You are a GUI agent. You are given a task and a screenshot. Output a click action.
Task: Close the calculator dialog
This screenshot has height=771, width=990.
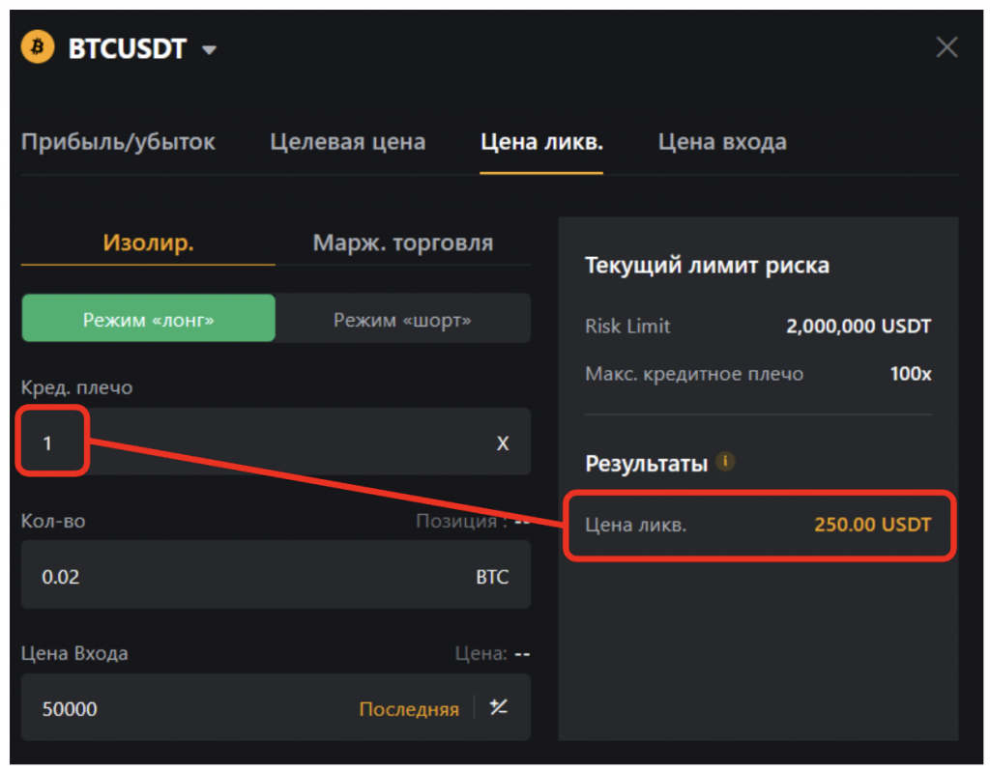[x=946, y=46]
